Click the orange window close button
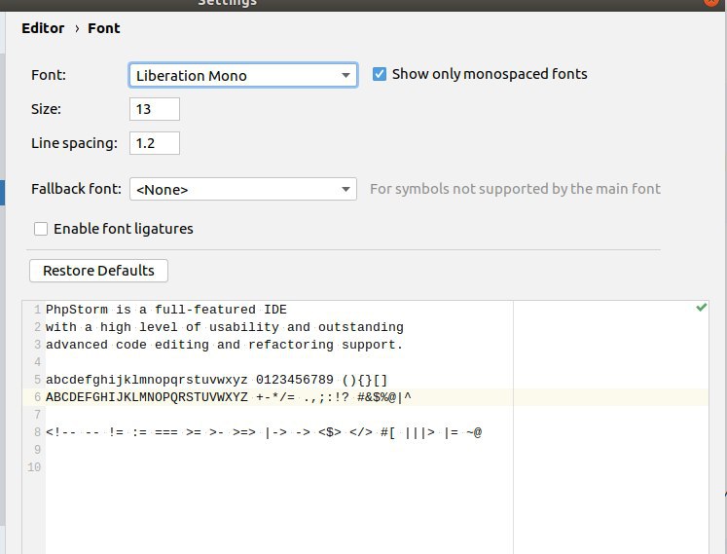This screenshot has width=727, height=554. click(711, 2)
